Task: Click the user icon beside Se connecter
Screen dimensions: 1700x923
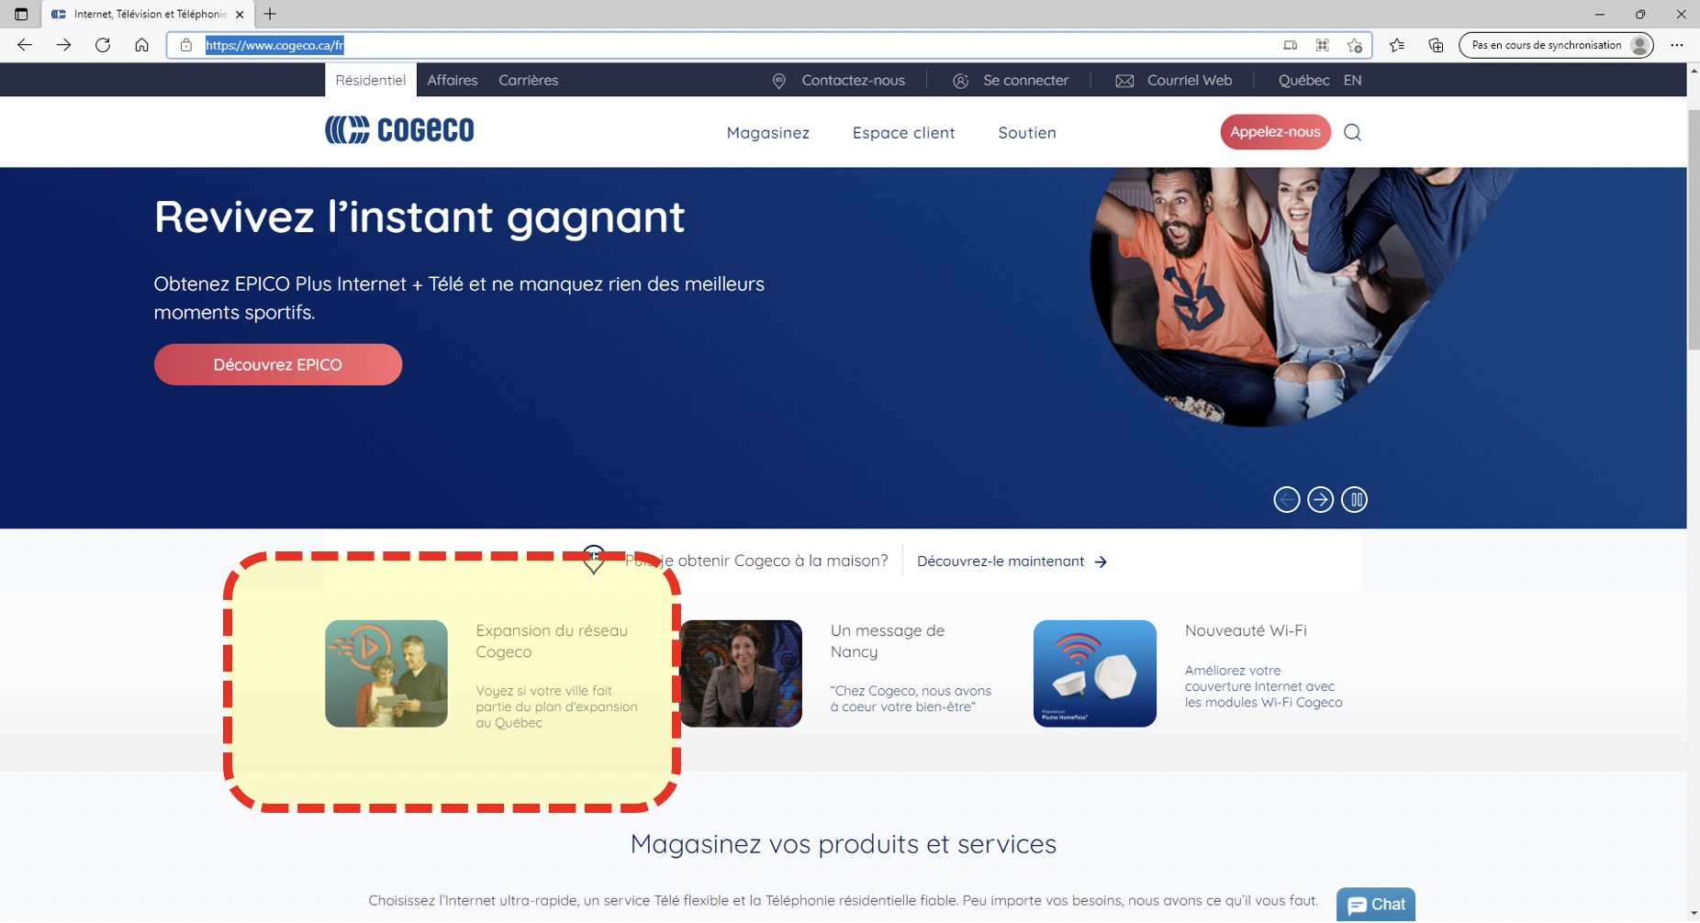Action: (x=961, y=81)
